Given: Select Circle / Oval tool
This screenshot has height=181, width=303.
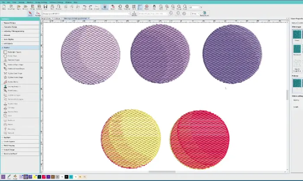Looking at the screenshot, I should (x=10, y=56).
